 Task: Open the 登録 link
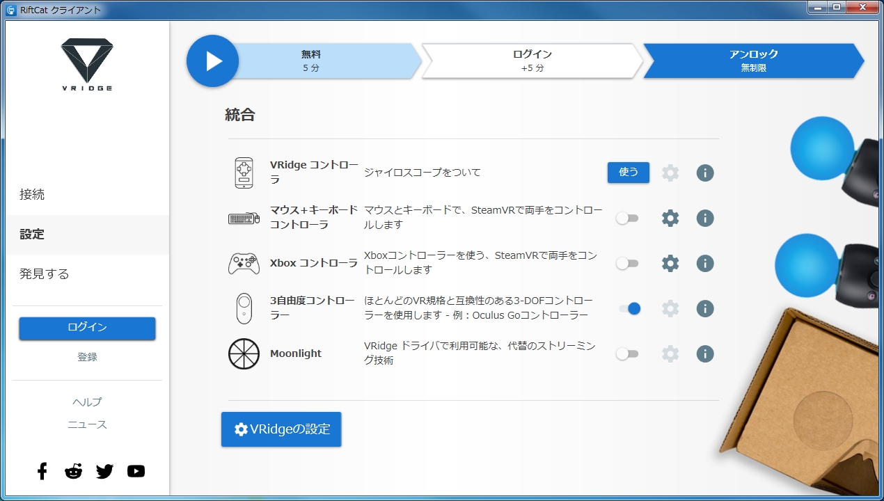coord(87,357)
